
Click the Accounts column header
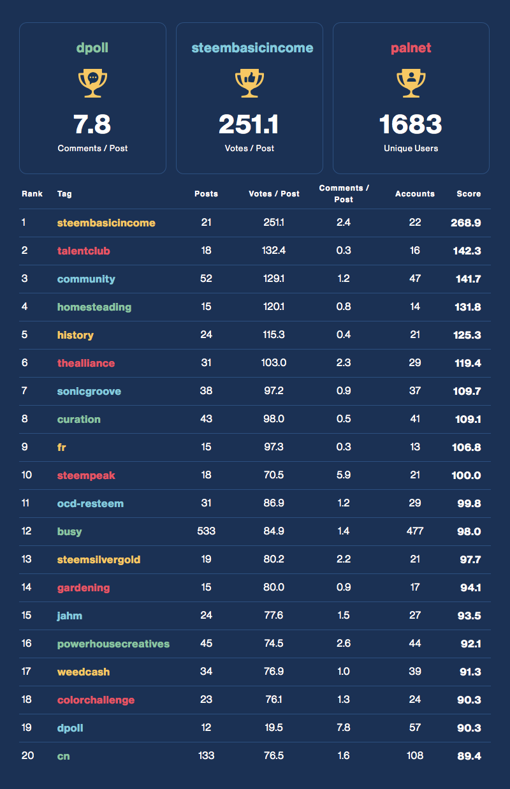coord(415,193)
